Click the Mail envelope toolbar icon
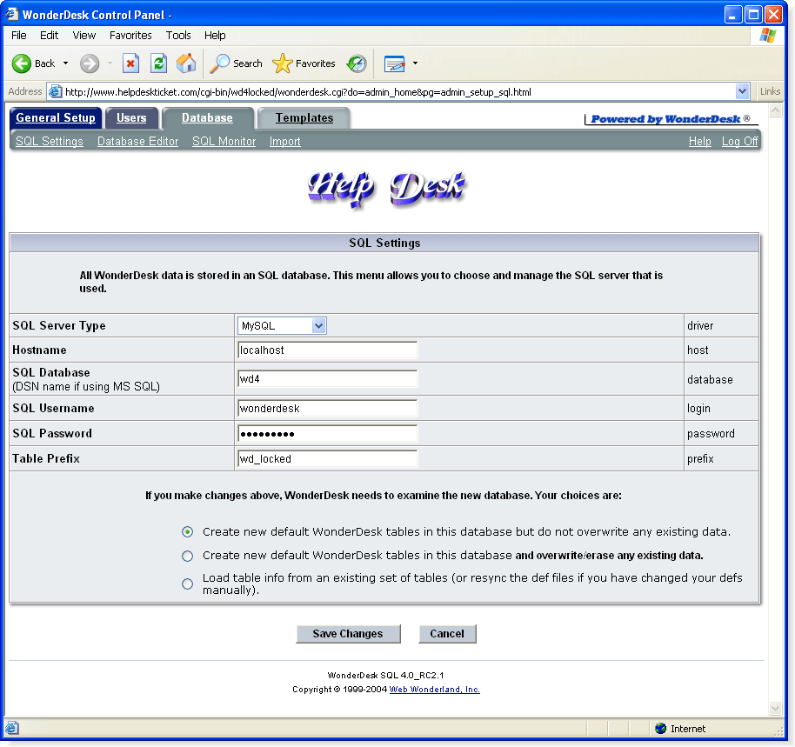This screenshot has height=747, width=795. [x=395, y=63]
